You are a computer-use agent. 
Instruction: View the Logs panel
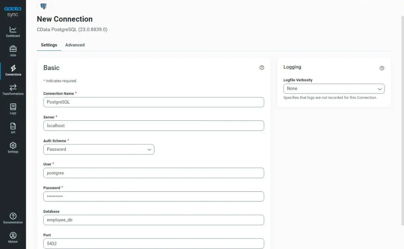click(13, 109)
